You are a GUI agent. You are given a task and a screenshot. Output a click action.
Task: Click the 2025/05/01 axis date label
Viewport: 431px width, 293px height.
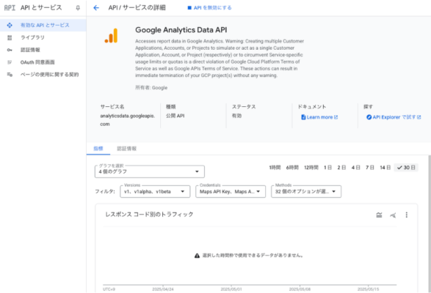[231, 289]
